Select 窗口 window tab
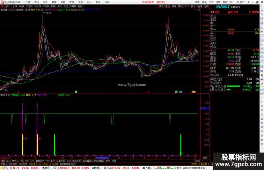The image size is (264, 170). (8, 161)
